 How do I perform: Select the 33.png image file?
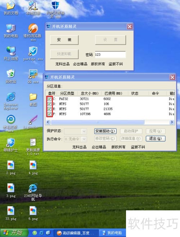coord(11,213)
